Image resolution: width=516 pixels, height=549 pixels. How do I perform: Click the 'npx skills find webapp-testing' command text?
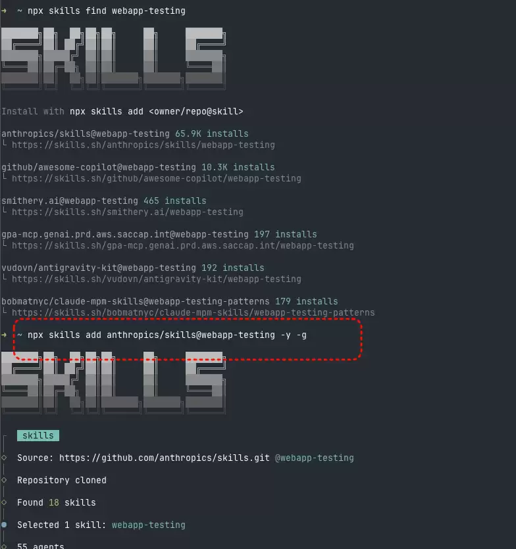pos(107,11)
